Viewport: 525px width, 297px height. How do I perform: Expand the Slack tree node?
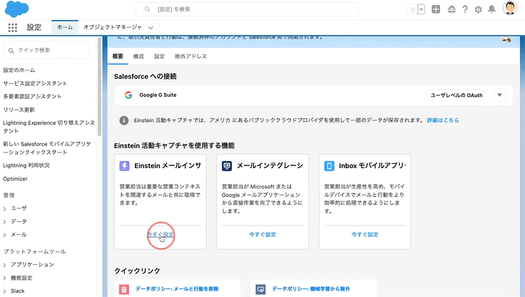pyautogui.click(x=5, y=291)
